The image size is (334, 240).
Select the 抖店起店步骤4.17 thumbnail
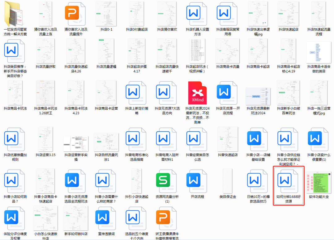137,51
